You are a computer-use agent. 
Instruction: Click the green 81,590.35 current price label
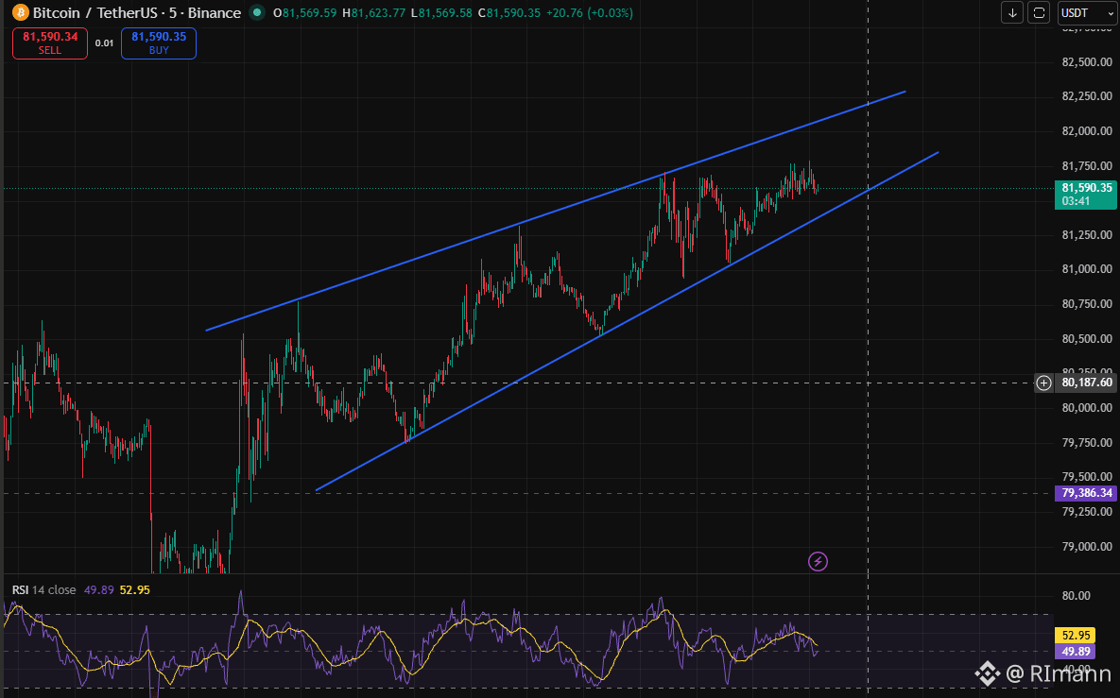[x=1086, y=195]
